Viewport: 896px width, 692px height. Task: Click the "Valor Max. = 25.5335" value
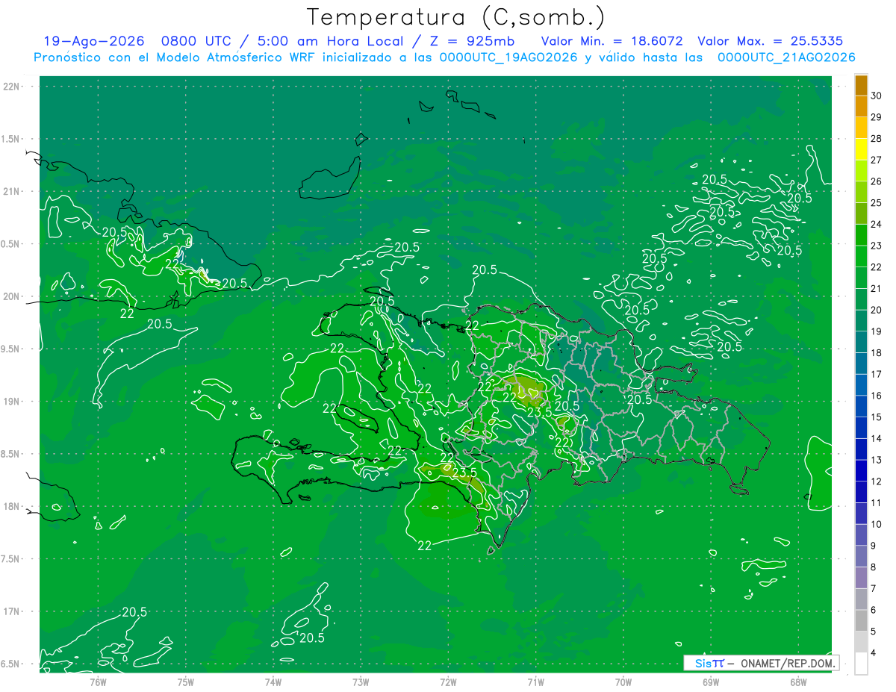click(x=771, y=41)
